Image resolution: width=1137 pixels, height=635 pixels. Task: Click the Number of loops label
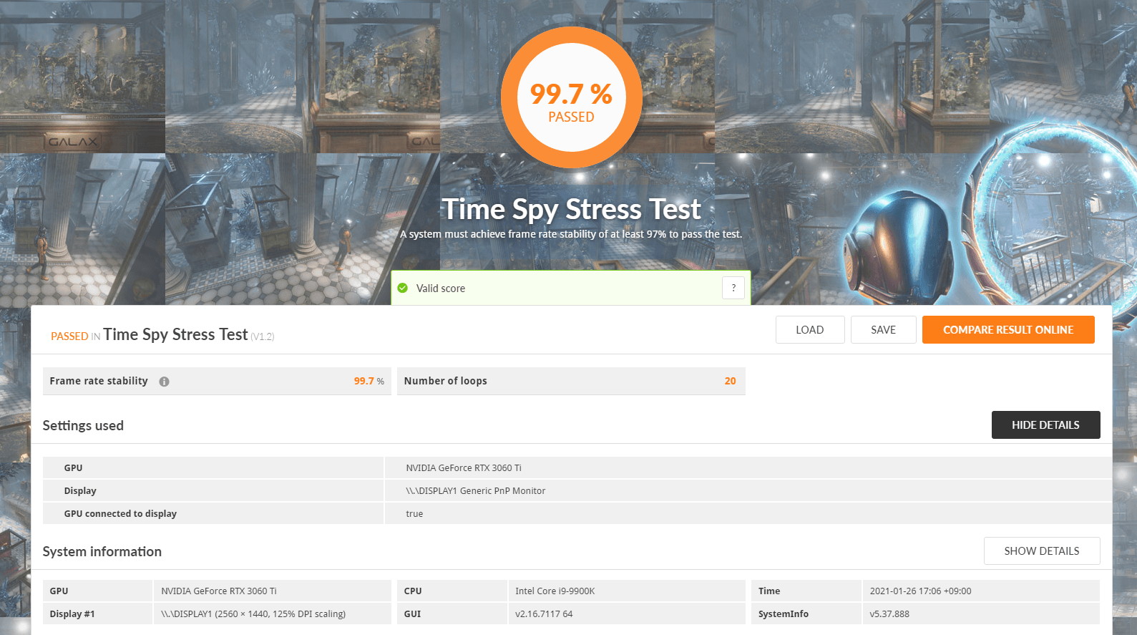point(445,381)
